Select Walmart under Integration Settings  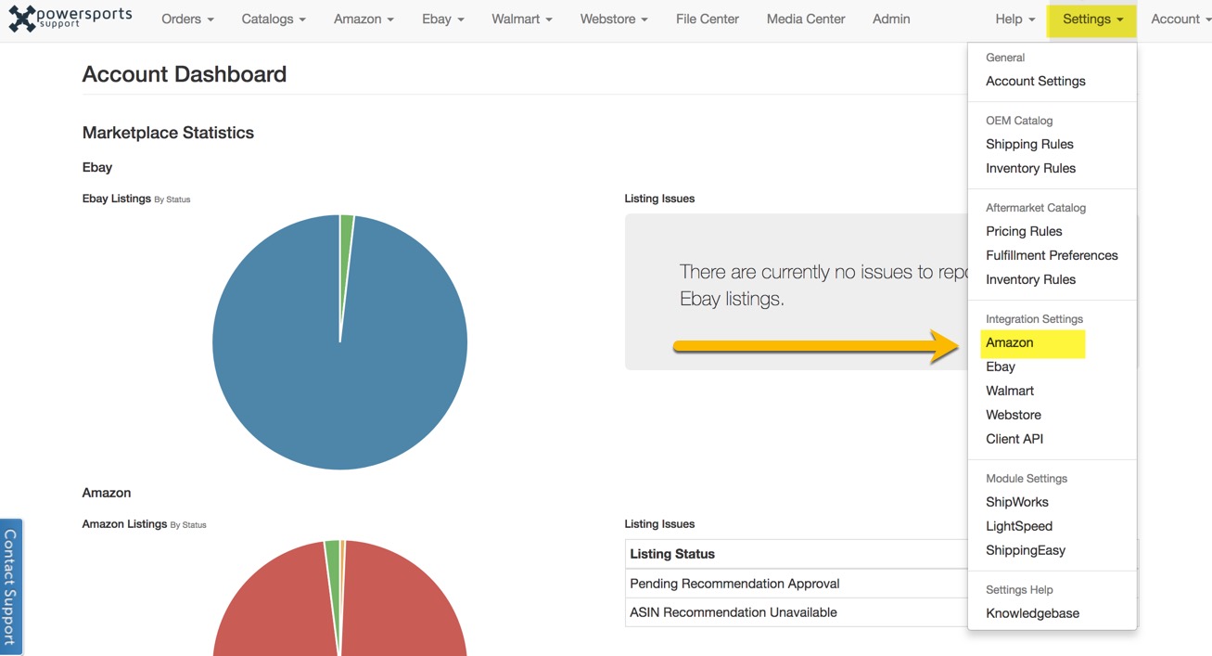[1010, 391]
